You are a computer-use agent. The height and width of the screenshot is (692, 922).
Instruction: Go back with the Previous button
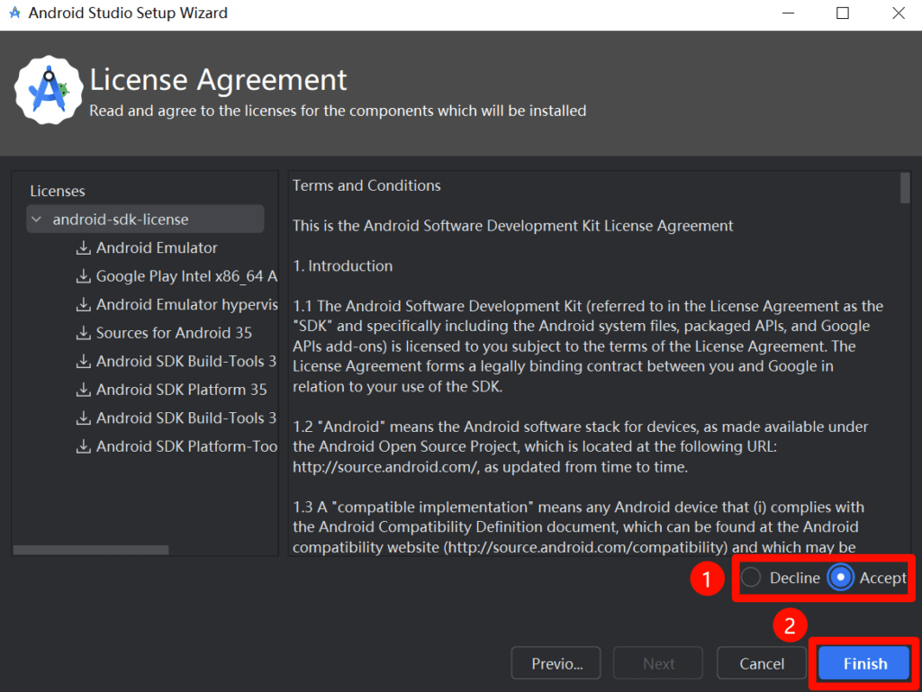coord(556,664)
